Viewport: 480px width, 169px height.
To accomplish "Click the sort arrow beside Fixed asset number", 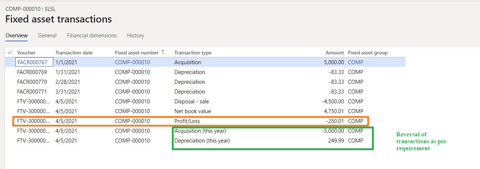I will (163, 52).
